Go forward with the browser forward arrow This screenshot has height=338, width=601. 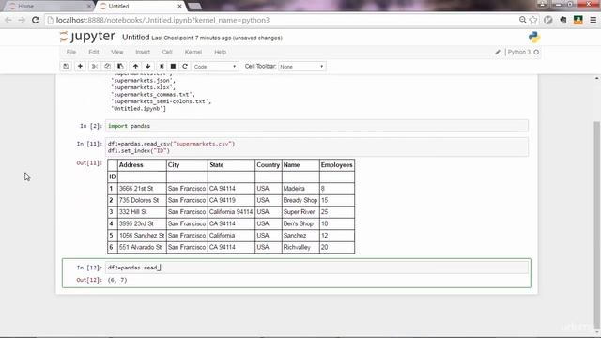[x=22, y=20]
